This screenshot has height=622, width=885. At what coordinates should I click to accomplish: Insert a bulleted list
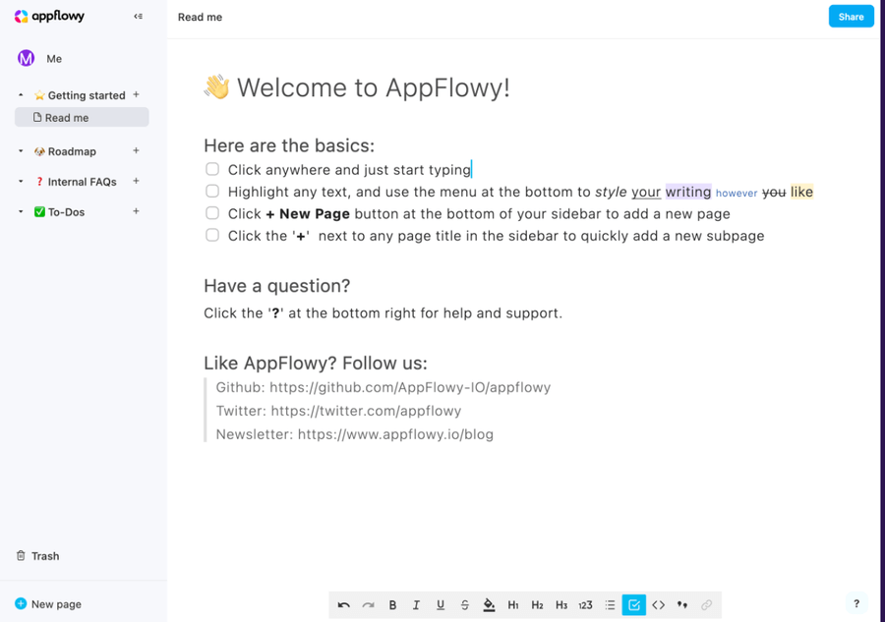pyautogui.click(x=610, y=605)
